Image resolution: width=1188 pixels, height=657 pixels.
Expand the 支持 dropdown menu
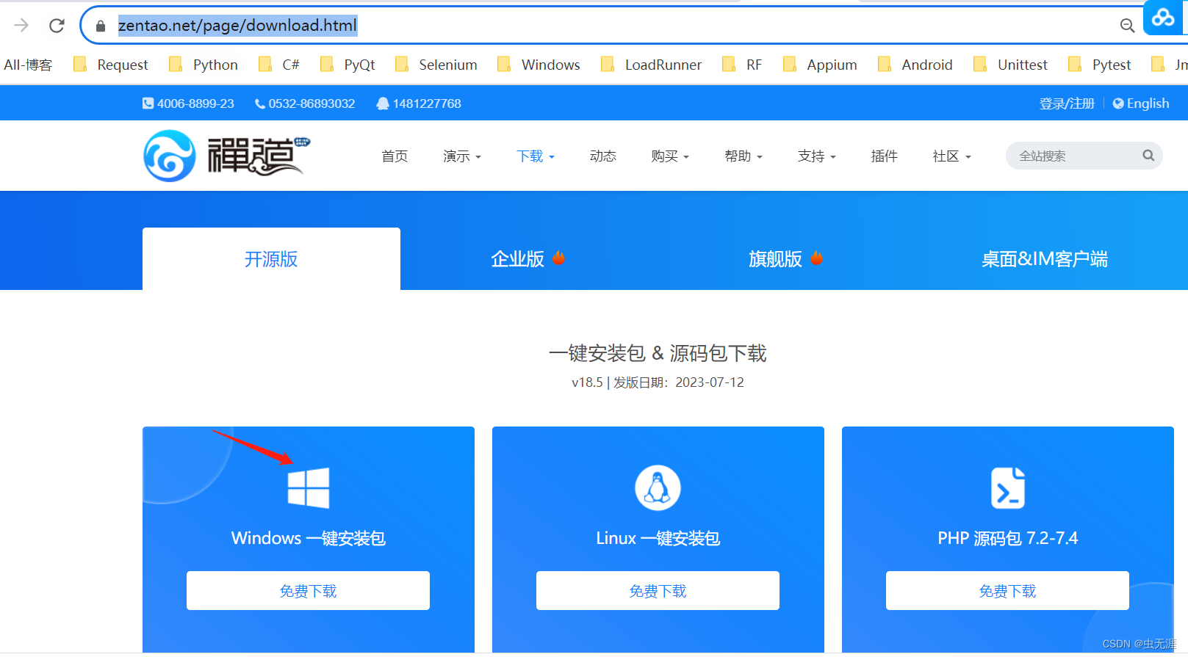pyautogui.click(x=817, y=156)
